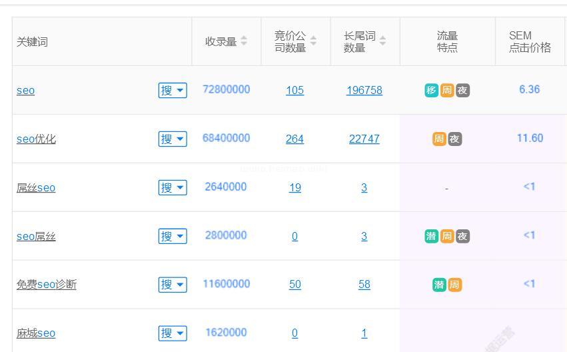
Task: Open long-tail count 196758 for seo
Action: tap(364, 91)
